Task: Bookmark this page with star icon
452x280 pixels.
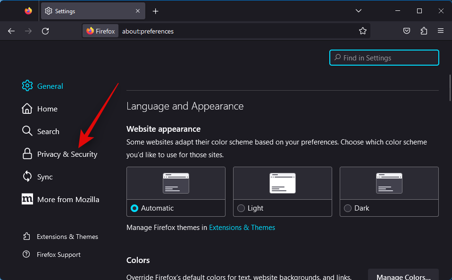Action: (362, 31)
